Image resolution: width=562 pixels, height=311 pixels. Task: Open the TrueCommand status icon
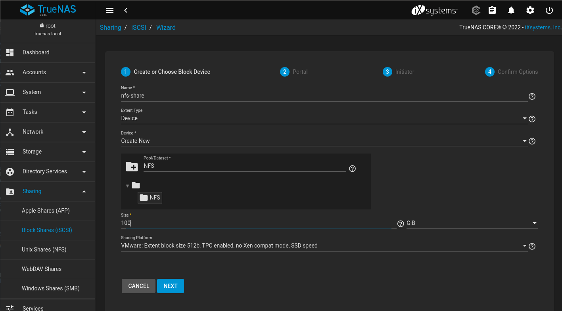pos(476,10)
